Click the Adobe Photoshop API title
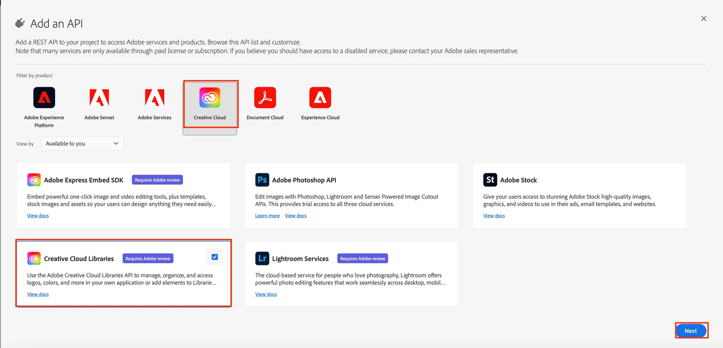723x348 pixels. (x=304, y=180)
